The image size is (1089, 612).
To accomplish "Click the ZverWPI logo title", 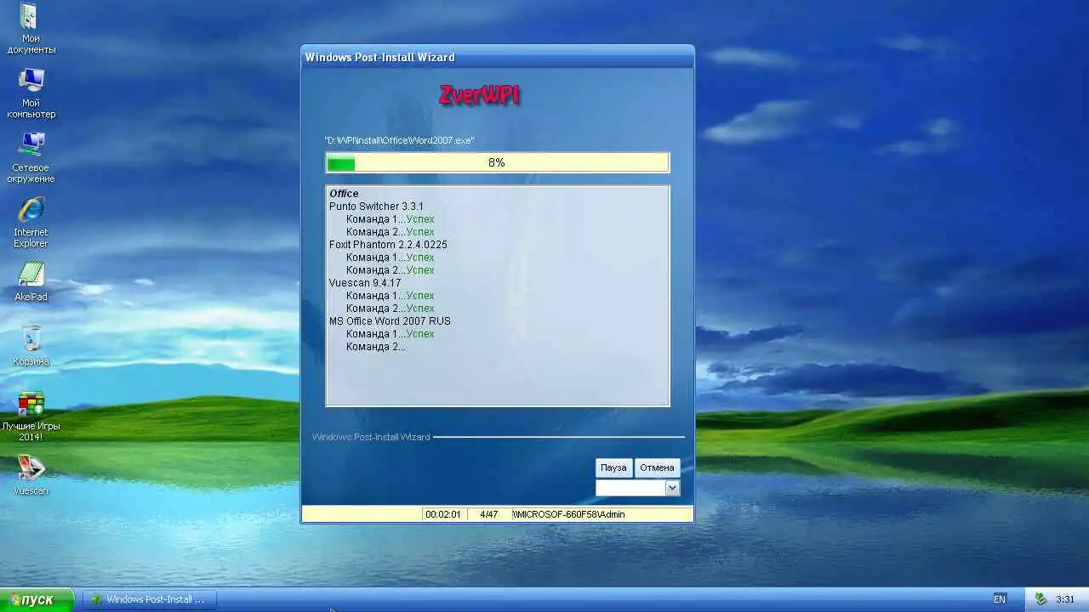I will click(x=479, y=95).
